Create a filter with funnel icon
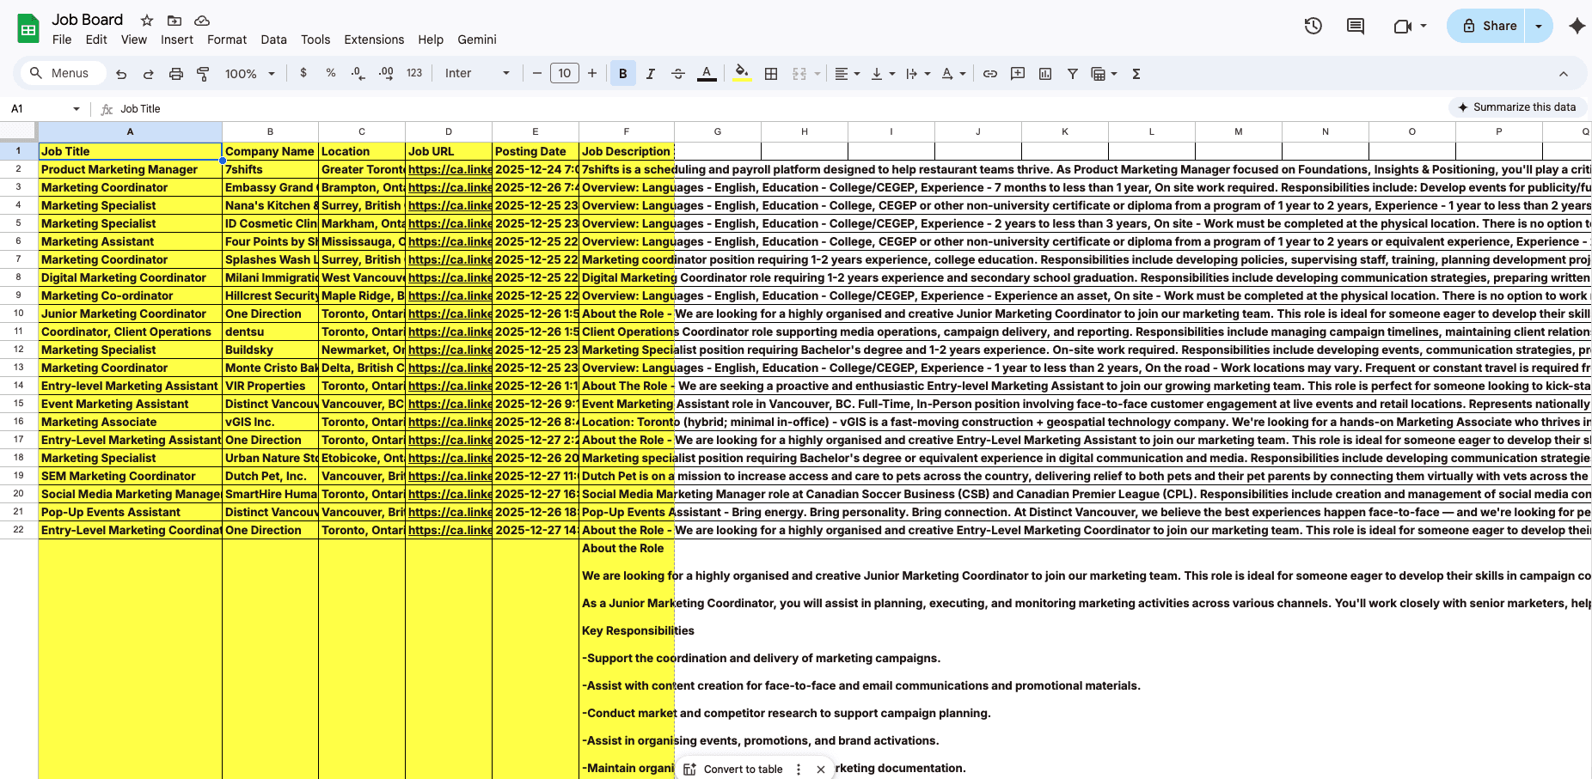This screenshot has height=779, width=1592. [x=1073, y=74]
